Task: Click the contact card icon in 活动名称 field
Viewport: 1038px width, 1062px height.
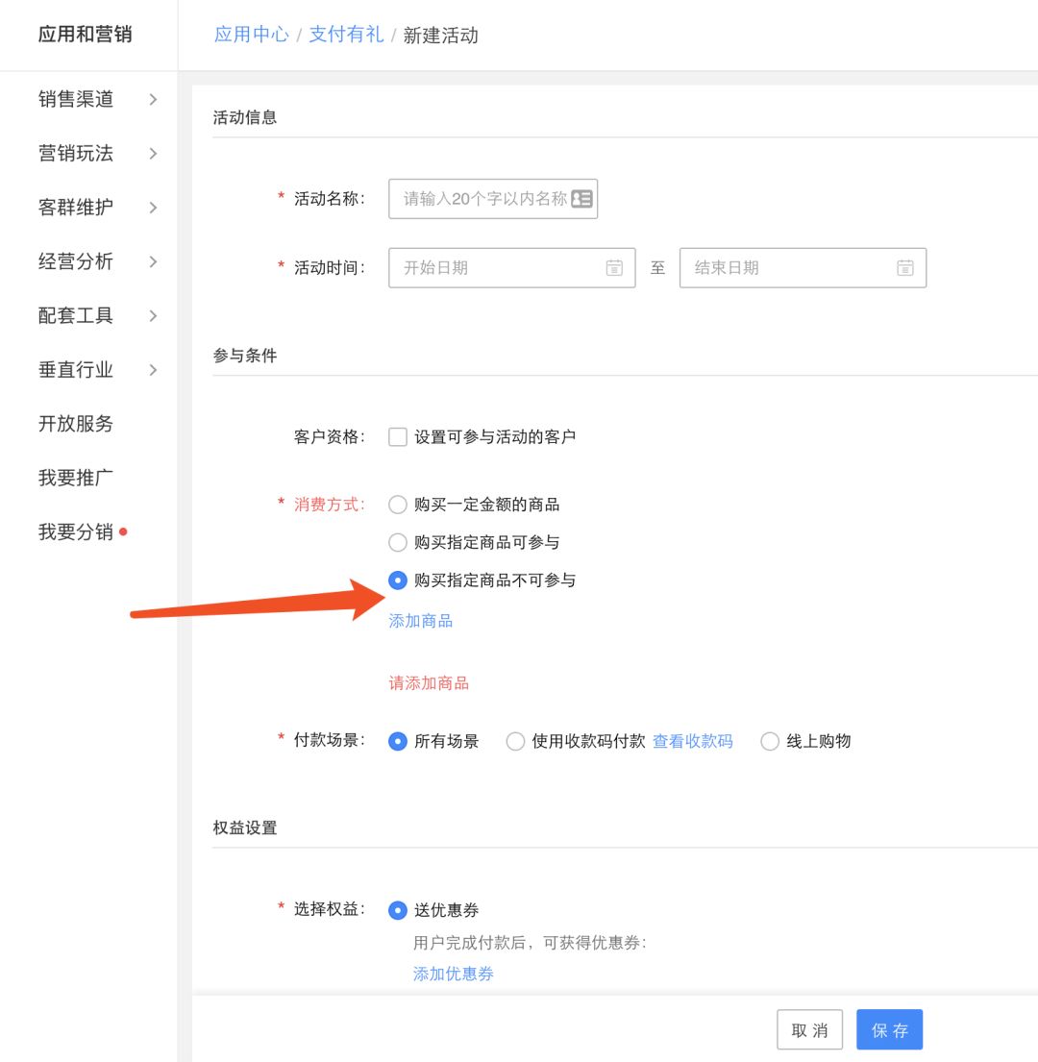Action: 581,199
